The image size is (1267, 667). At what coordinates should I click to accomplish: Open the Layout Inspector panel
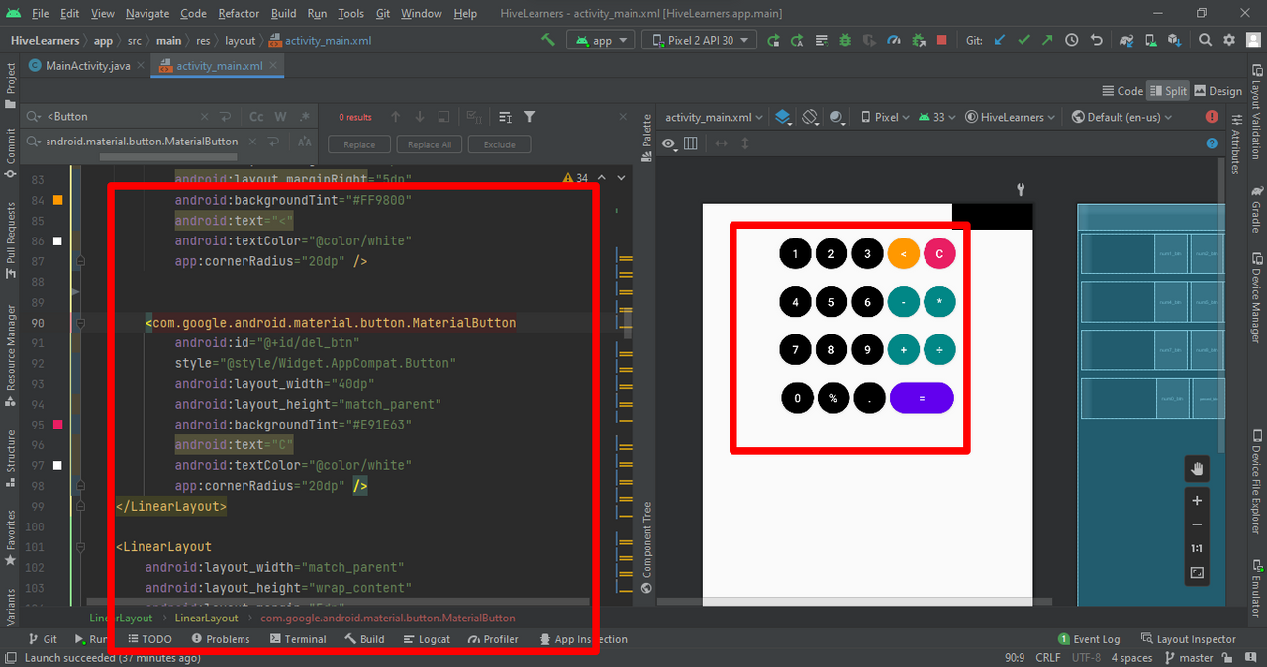tap(1189, 639)
